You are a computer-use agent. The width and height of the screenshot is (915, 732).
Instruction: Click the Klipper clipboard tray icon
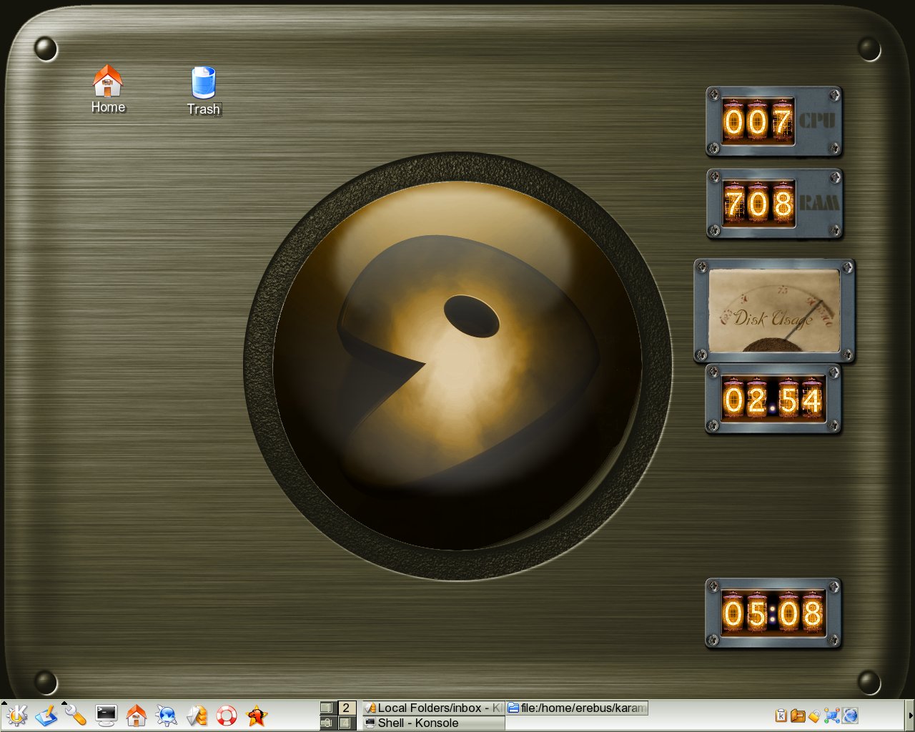click(x=781, y=716)
